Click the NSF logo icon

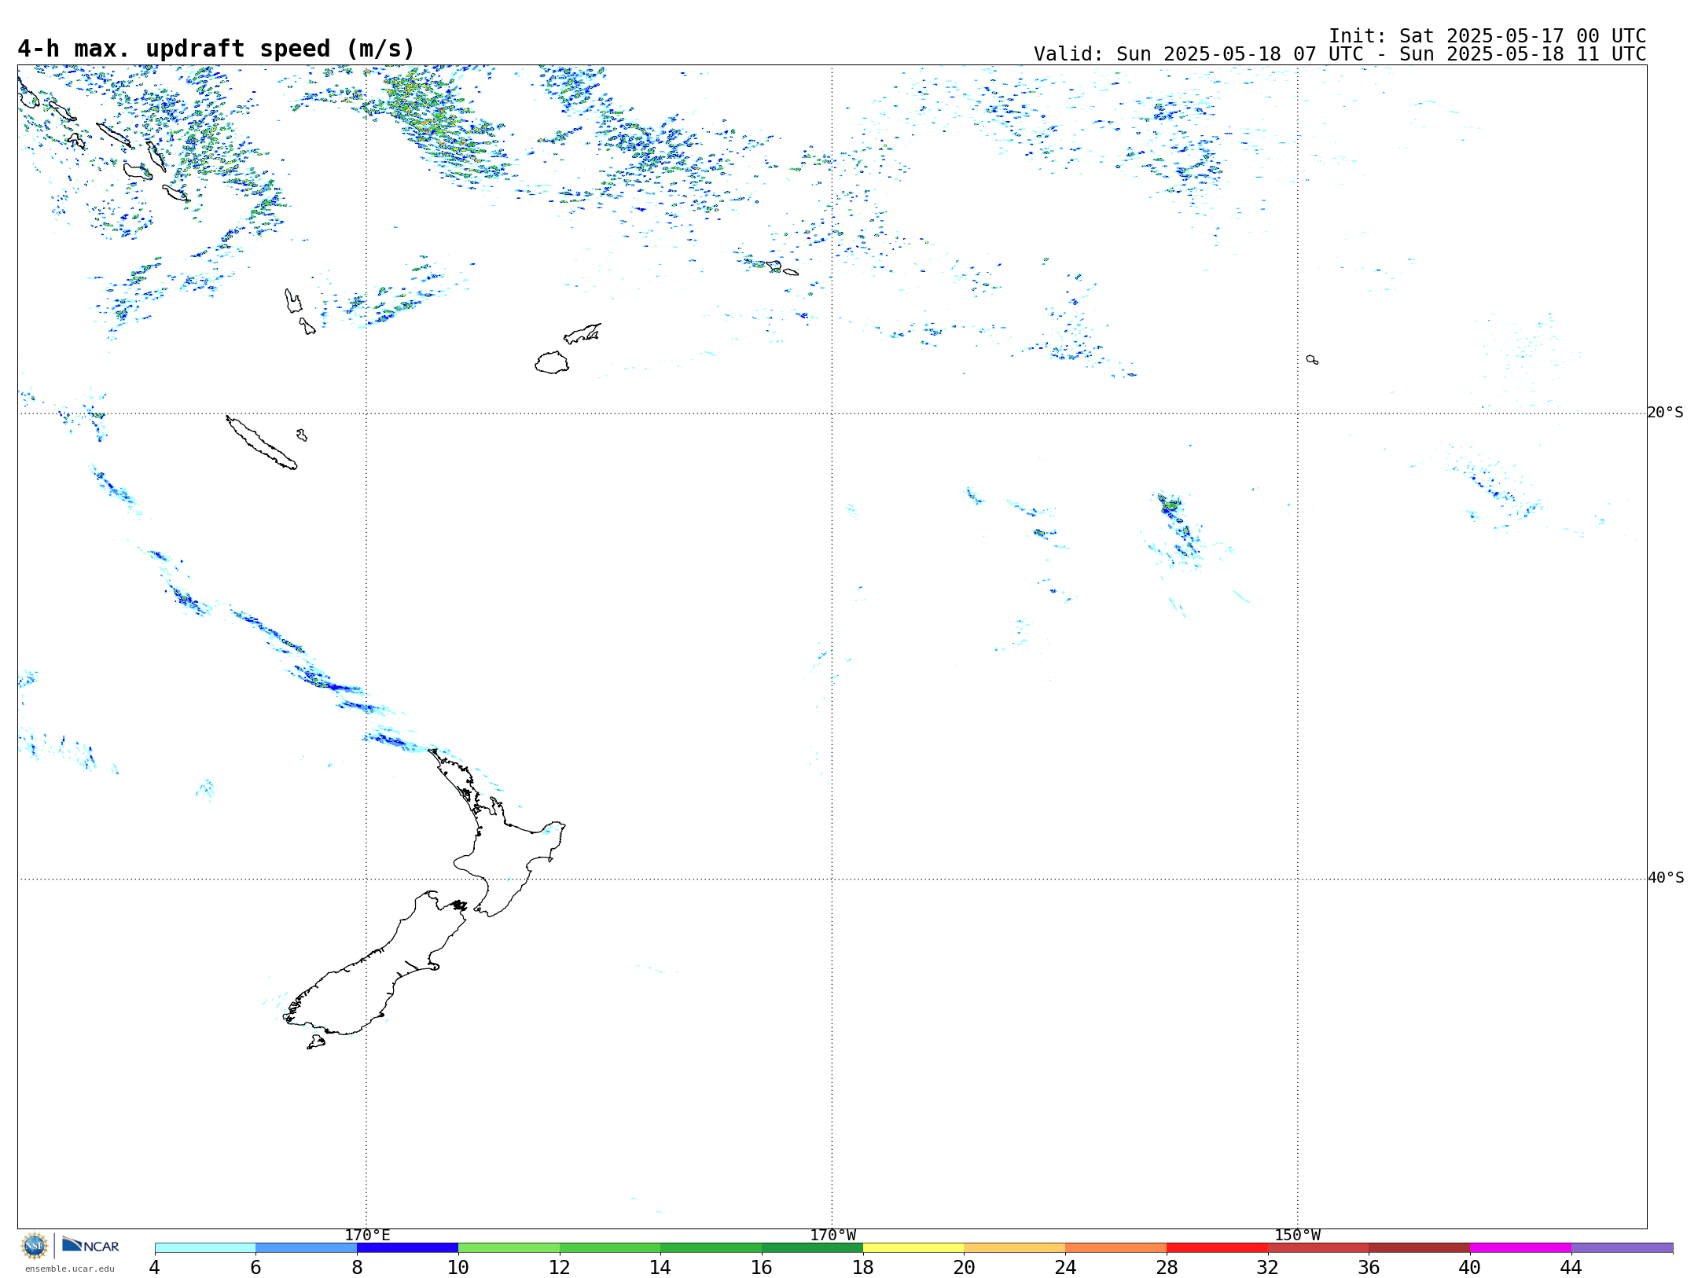35,1246
